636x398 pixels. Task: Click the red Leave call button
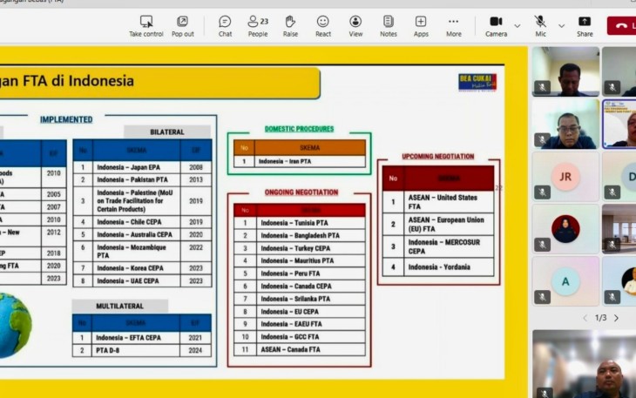(x=621, y=25)
